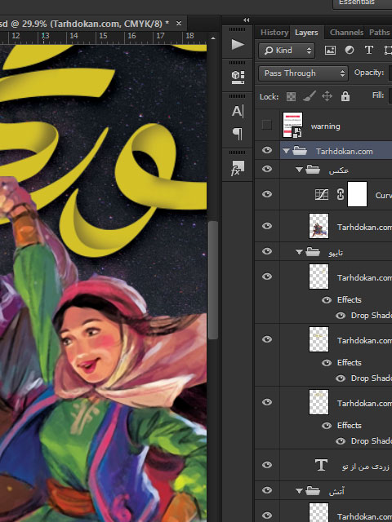Filter layers by pixel layer icon

[330, 51]
